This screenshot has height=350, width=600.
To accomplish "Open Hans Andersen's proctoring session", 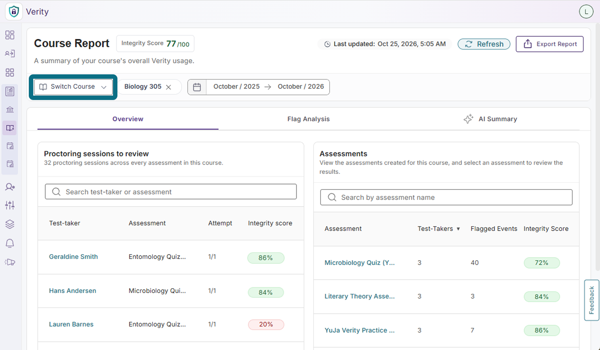I will pos(73,291).
